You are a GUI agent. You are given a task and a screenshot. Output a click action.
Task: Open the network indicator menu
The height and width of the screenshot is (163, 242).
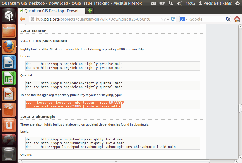171,3
